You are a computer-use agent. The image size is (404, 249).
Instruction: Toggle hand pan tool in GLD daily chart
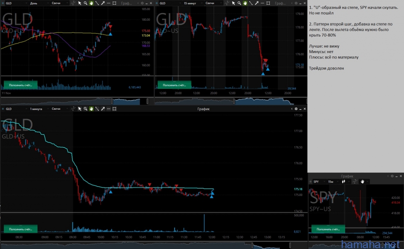tap(91, 3)
